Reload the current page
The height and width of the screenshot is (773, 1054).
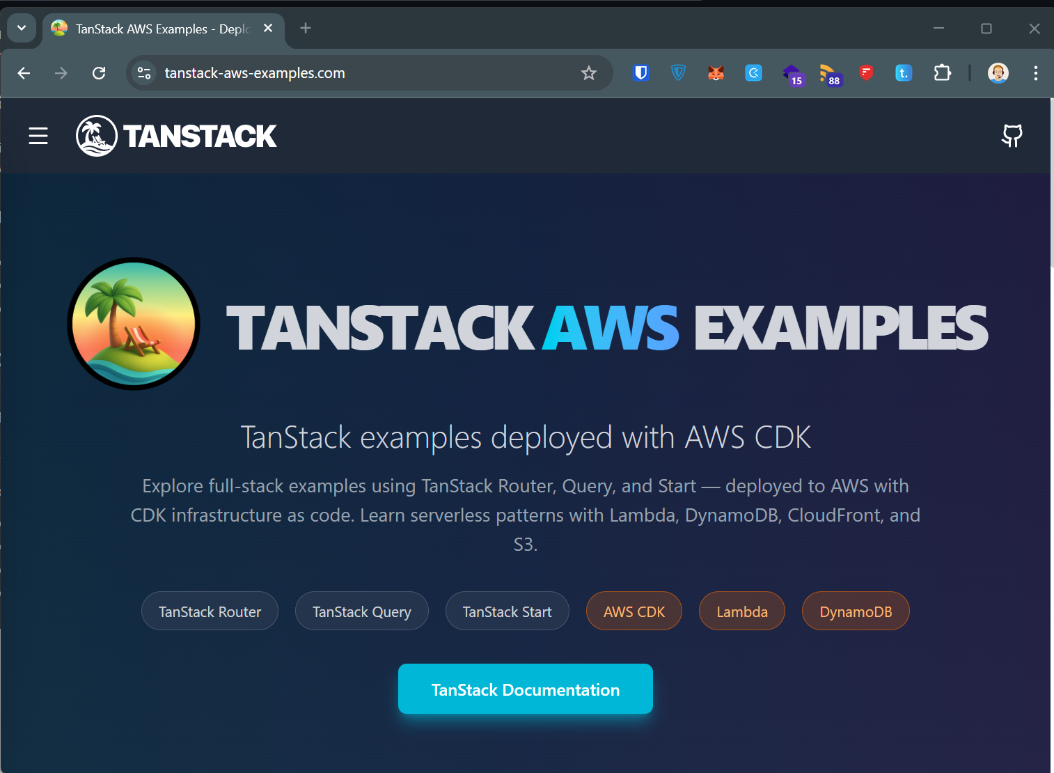[99, 73]
